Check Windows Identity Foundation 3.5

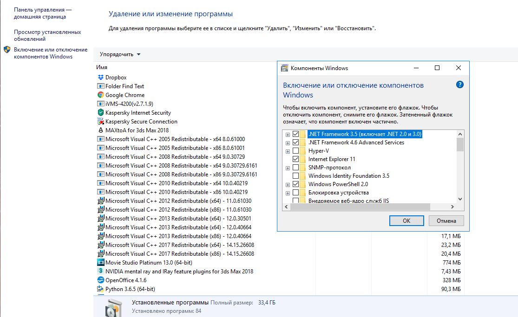coord(295,175)
